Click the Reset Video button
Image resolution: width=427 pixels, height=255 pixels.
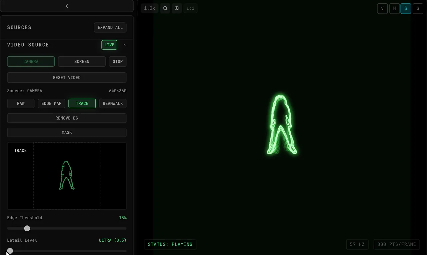tap(67, 77)
